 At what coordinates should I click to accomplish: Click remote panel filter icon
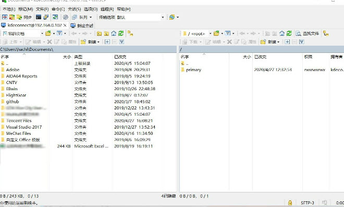(228, 33)
